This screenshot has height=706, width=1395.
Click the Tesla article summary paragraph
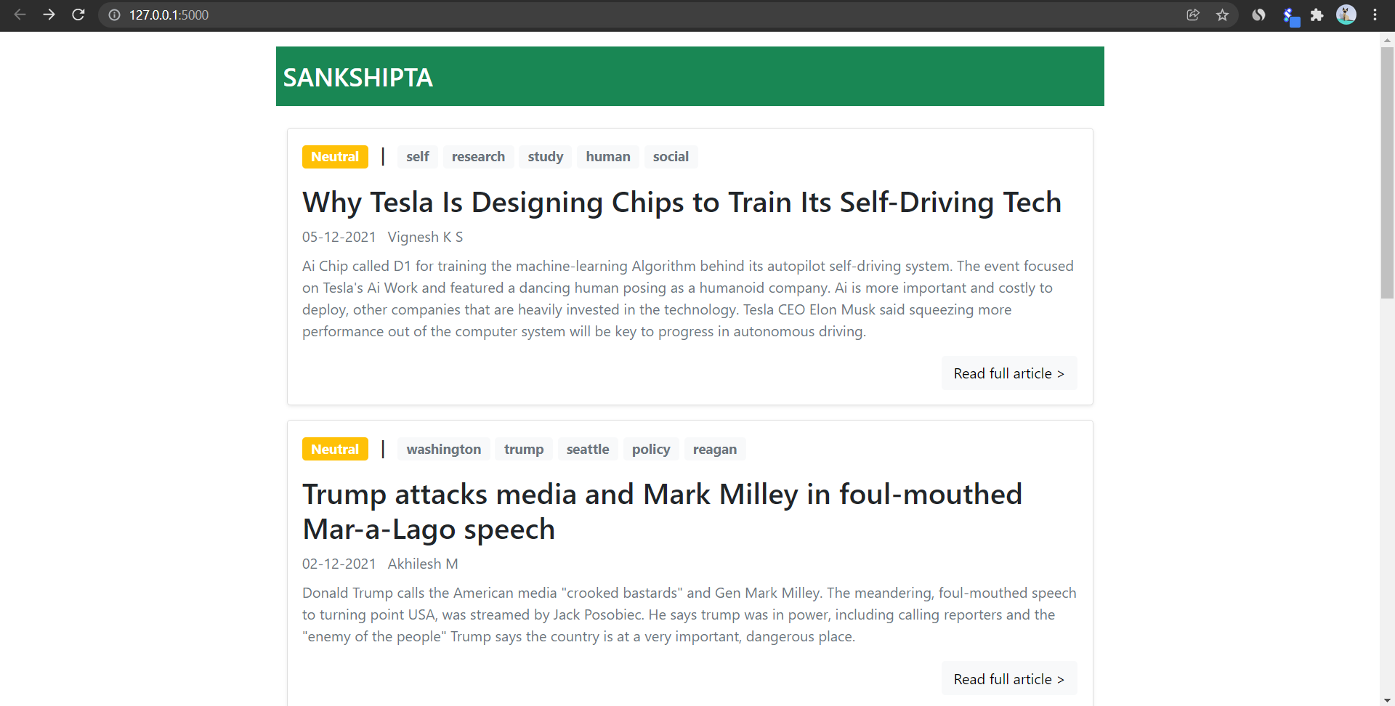689,299
